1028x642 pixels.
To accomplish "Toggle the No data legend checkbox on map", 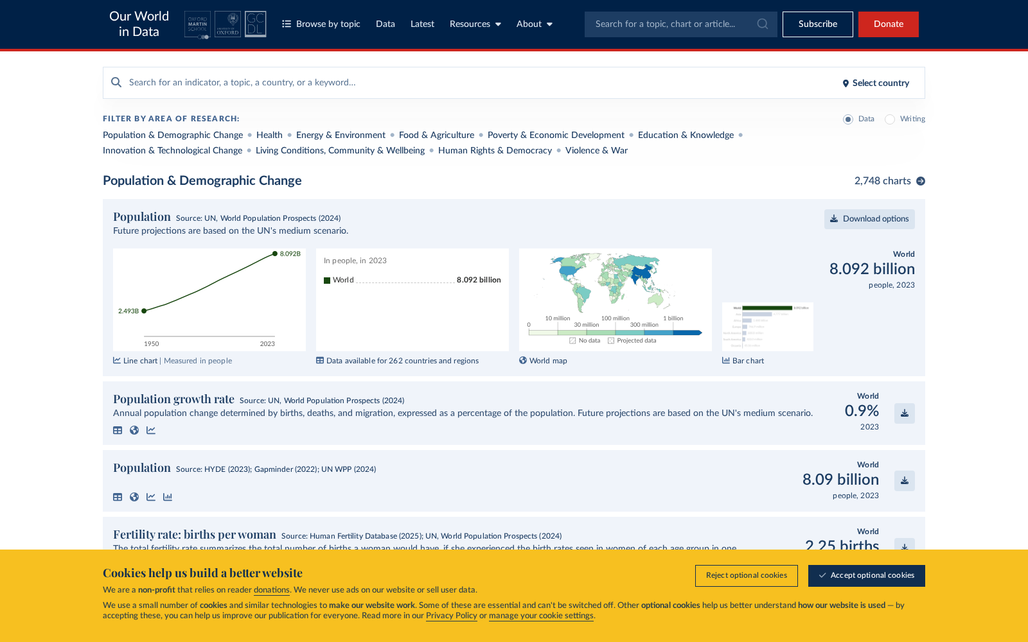I will pyautogui.click(x=572, y=341).
